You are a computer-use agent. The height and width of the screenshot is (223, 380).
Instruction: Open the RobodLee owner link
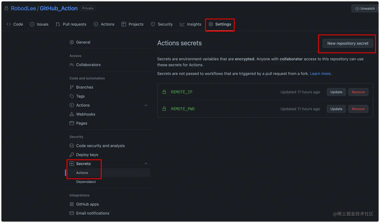(x=23, y=8)
